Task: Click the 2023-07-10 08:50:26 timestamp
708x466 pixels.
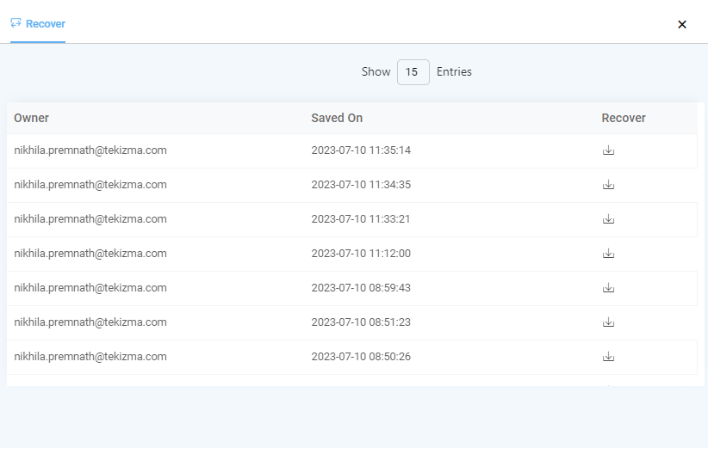Action: (x=361, y=357)
